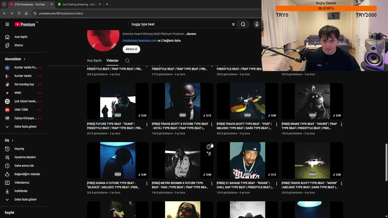The height and width of the screenshot is (218, 388).
Task: Reload the browser page
Action: click(x=19, y=13)
